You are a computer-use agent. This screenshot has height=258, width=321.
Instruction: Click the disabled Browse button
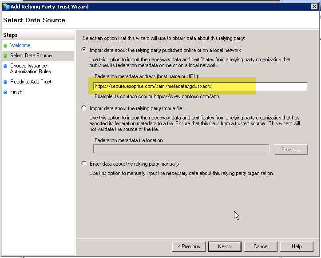tap(291, 150)
